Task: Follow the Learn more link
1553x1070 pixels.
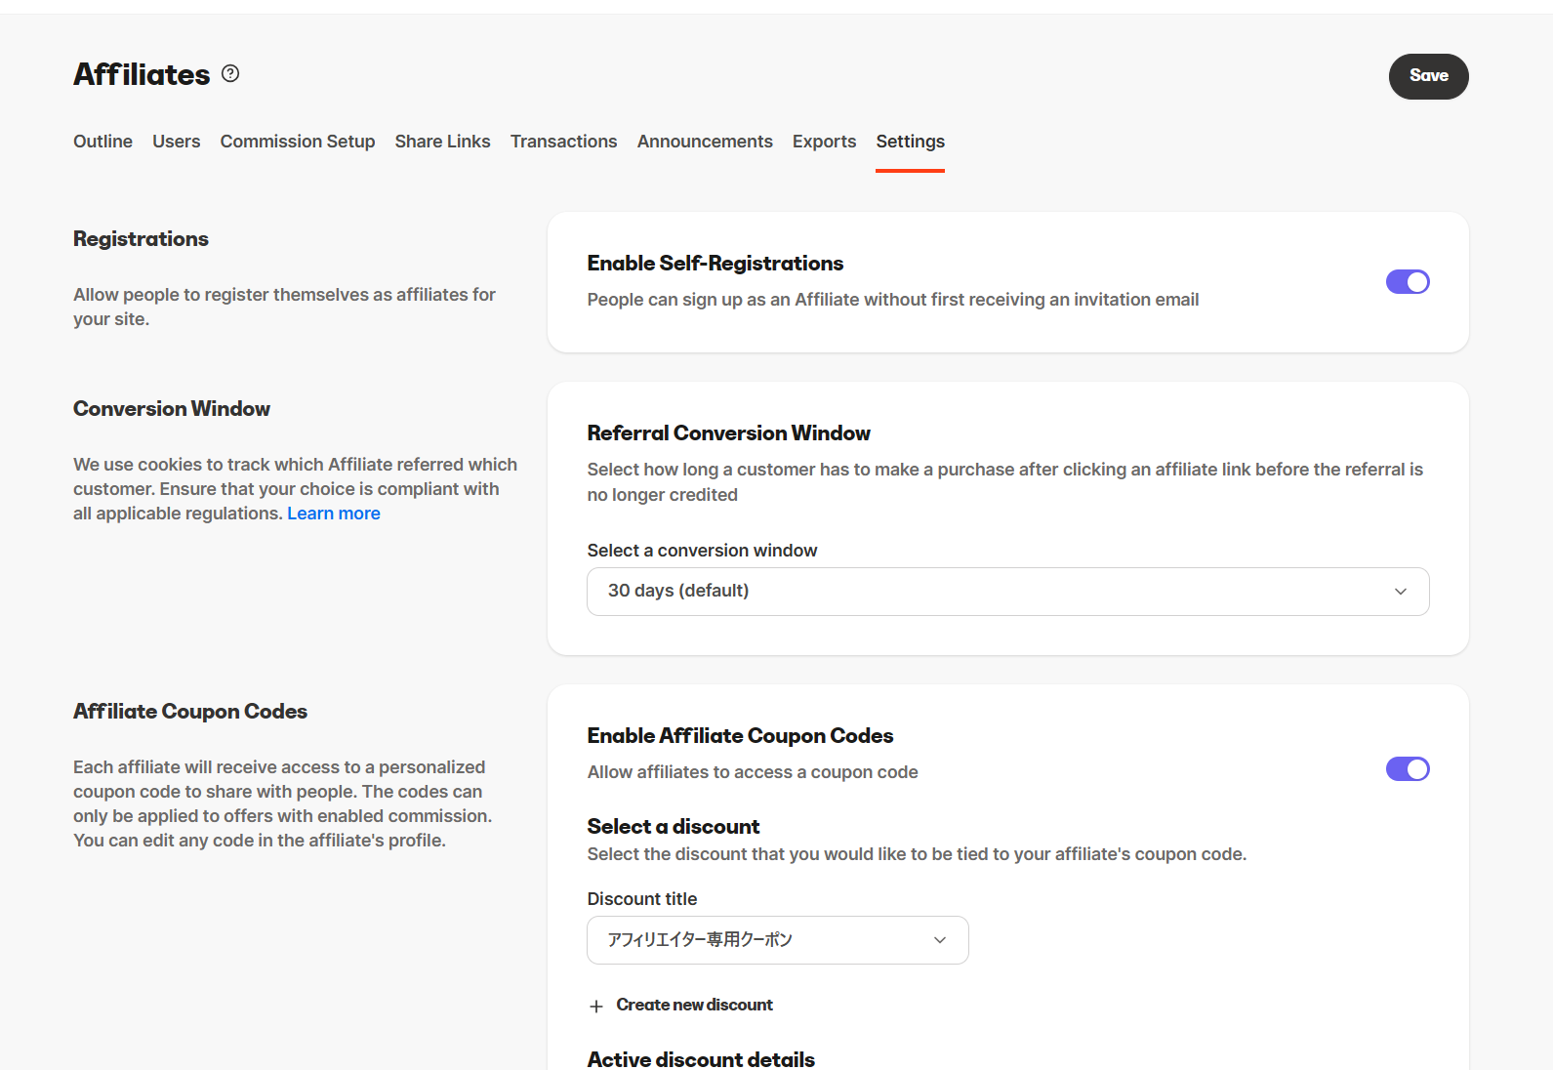Action: [x=334, y=514]
